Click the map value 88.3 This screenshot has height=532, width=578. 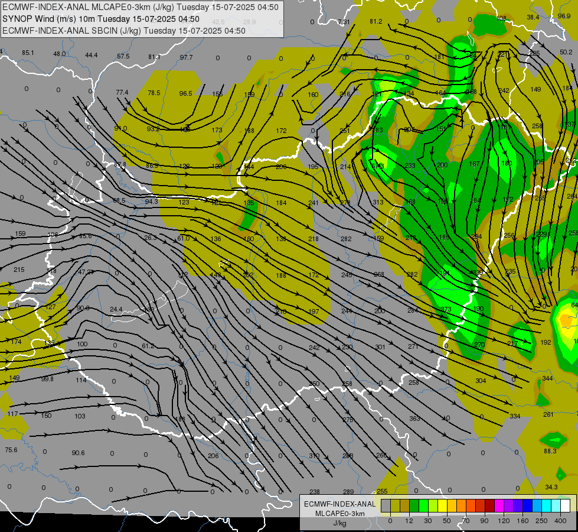click(x=550, y=451)
